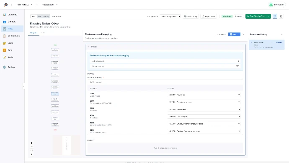The height and width of the screenshot is (163, 289).
Task: Open the New Configuration dropdown
Action: pos(170,16)
